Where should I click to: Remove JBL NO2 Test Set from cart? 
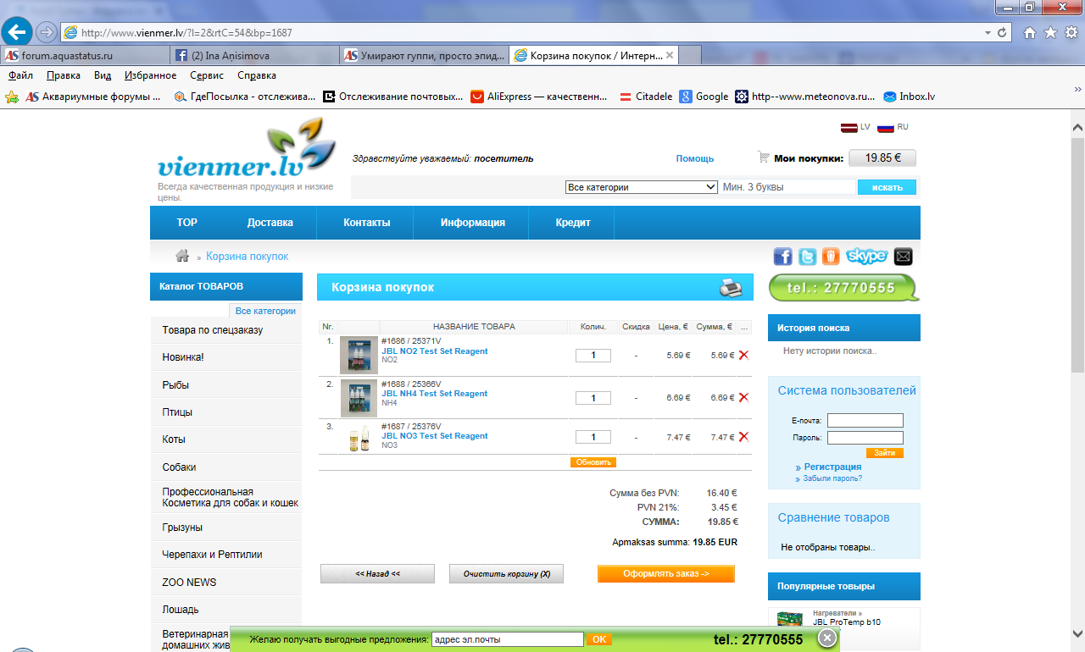[x=743, y=356]
